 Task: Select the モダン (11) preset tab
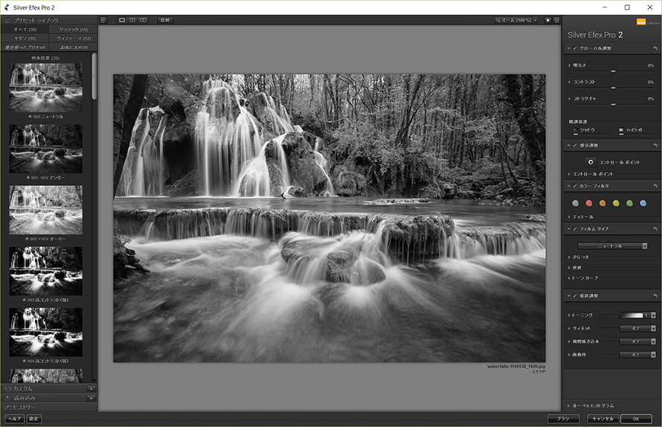pyautogui.click(x=25, y=39)
